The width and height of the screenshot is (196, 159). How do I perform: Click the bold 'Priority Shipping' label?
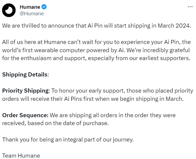(x=25, y=91)
